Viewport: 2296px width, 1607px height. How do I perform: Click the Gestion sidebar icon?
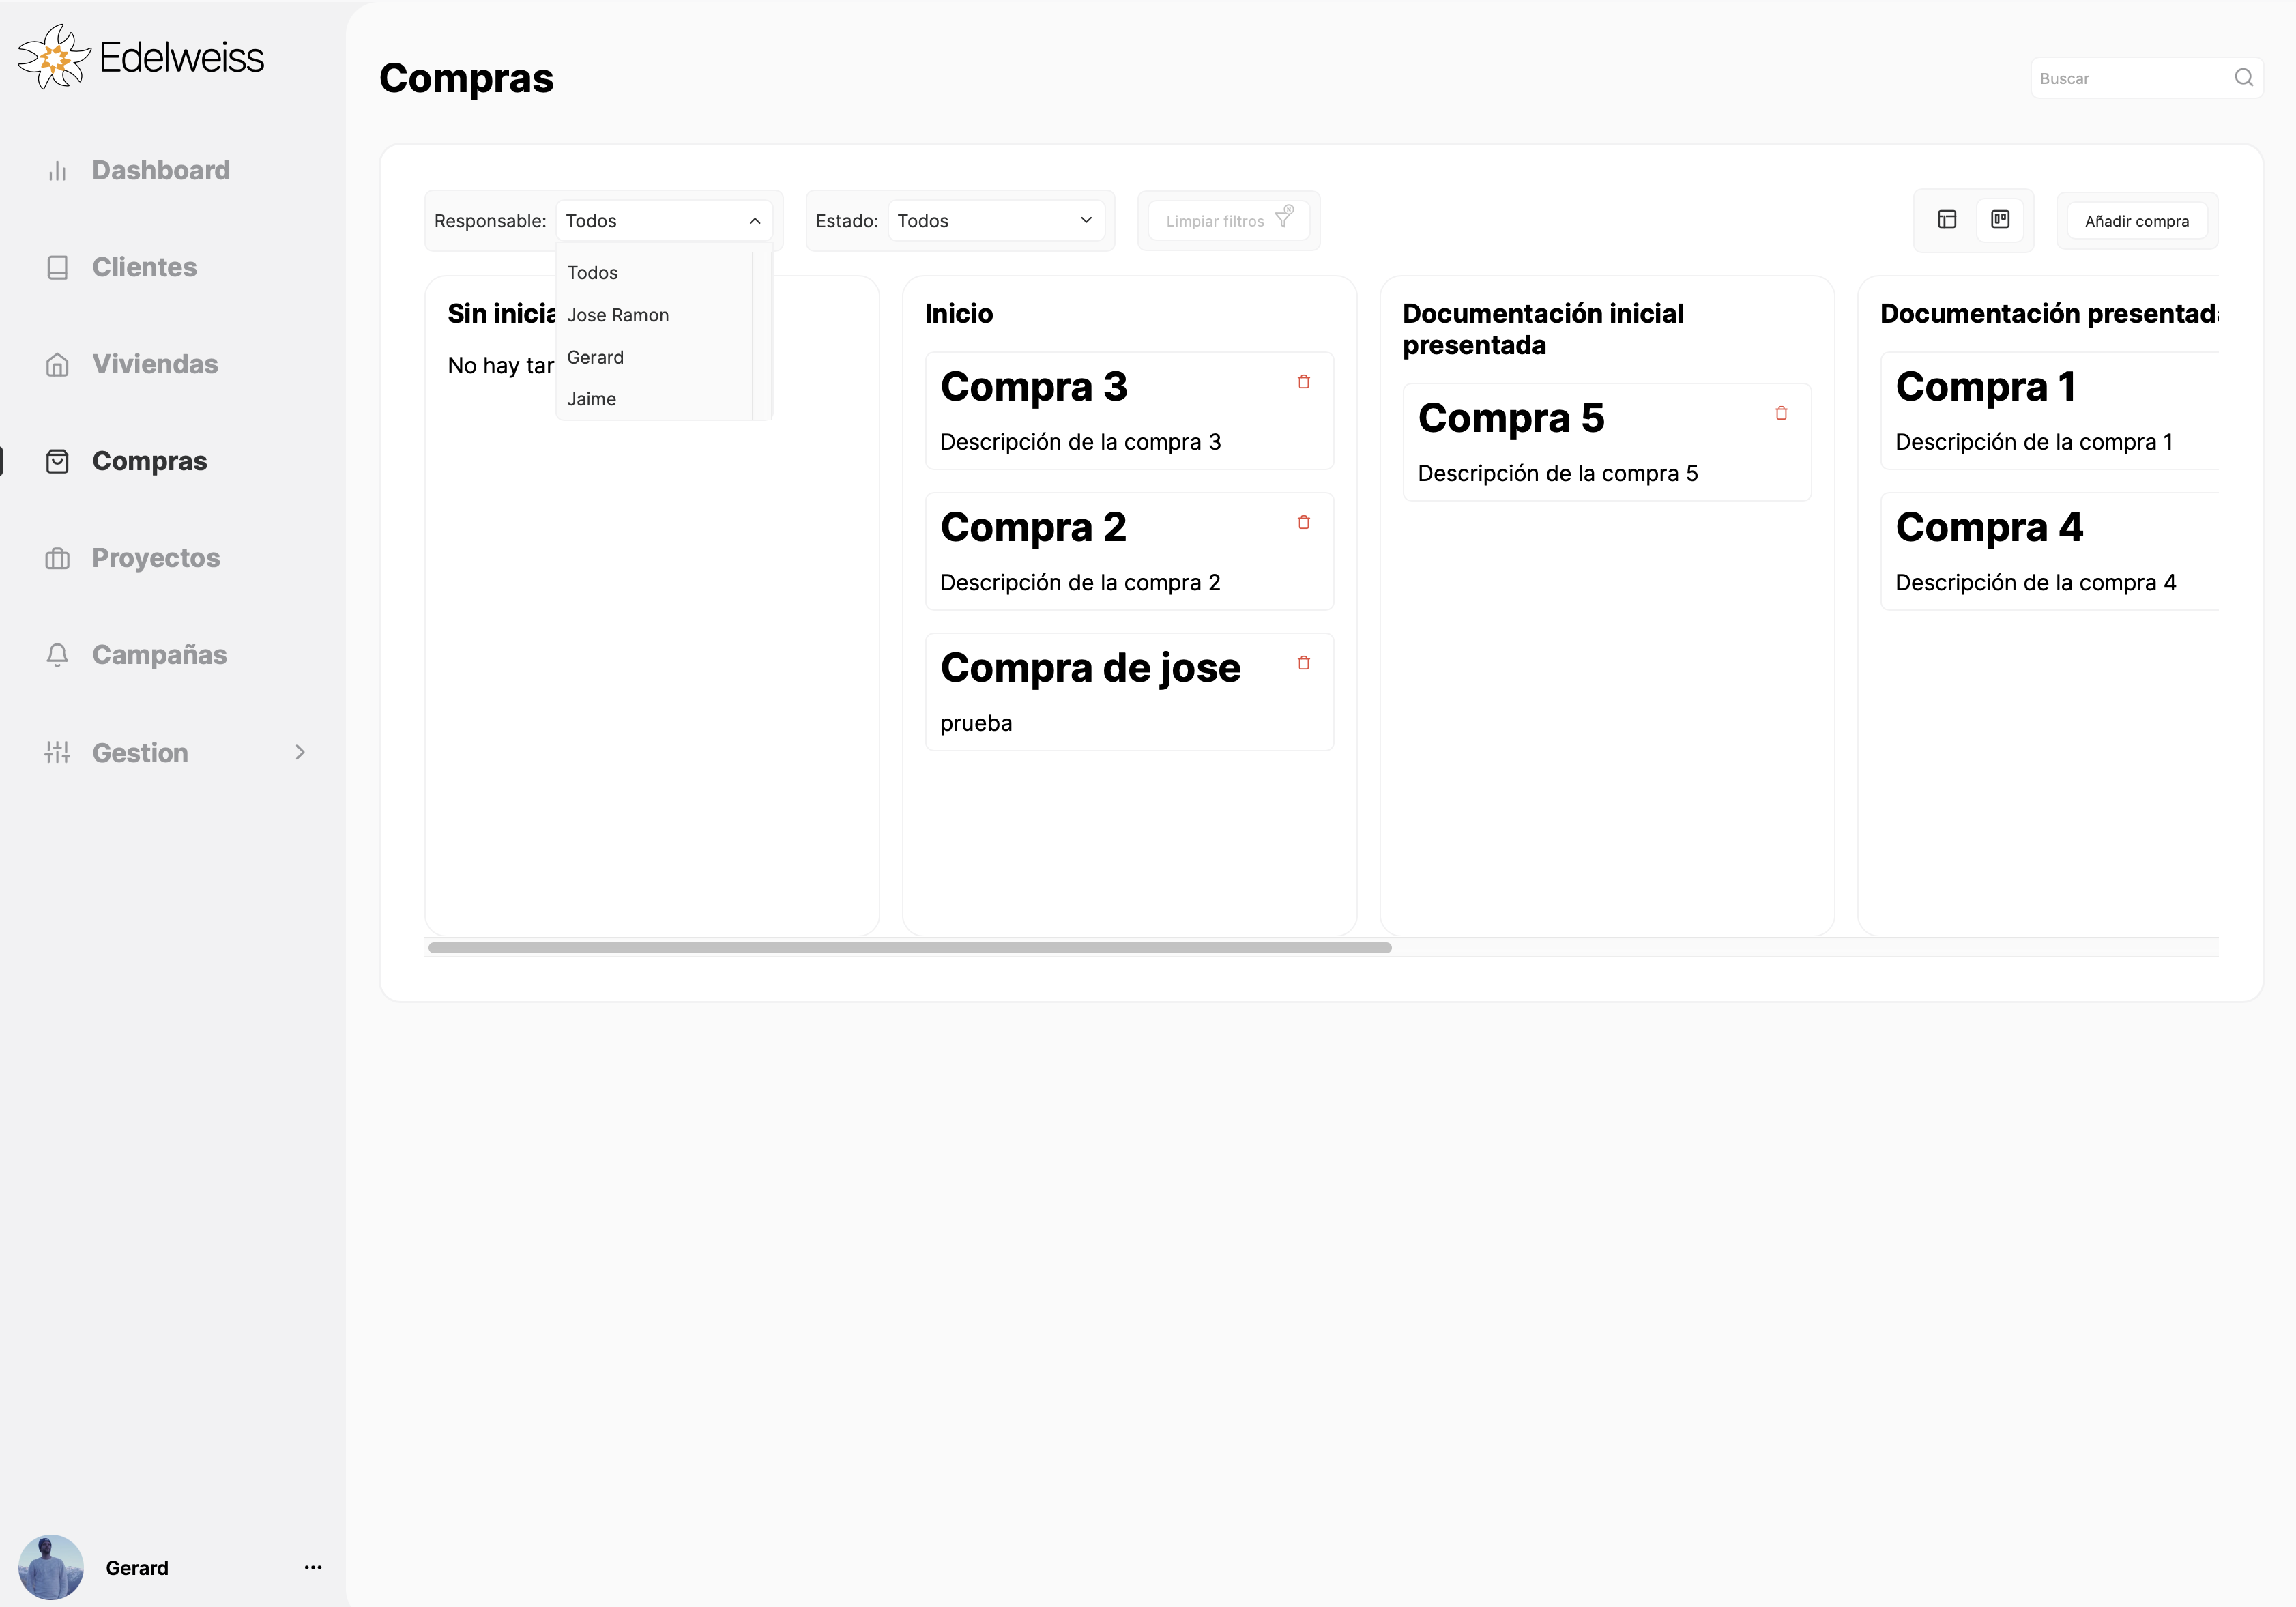[x=56, y=752]
